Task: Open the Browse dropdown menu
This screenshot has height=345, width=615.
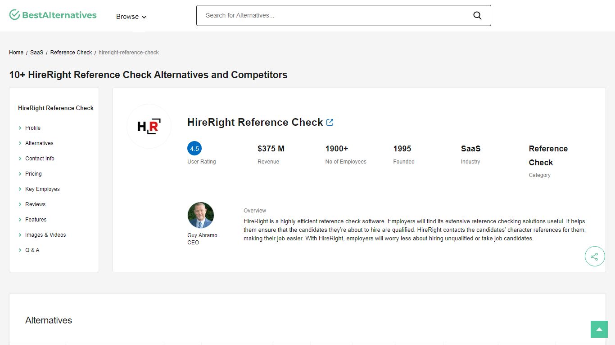Action: pyautogui.click(x=131, y=17)
